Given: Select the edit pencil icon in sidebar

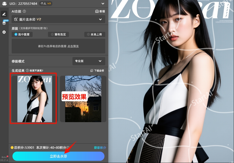Looking at the screenshot, I should pyautogui.click(x=4, y=14).
